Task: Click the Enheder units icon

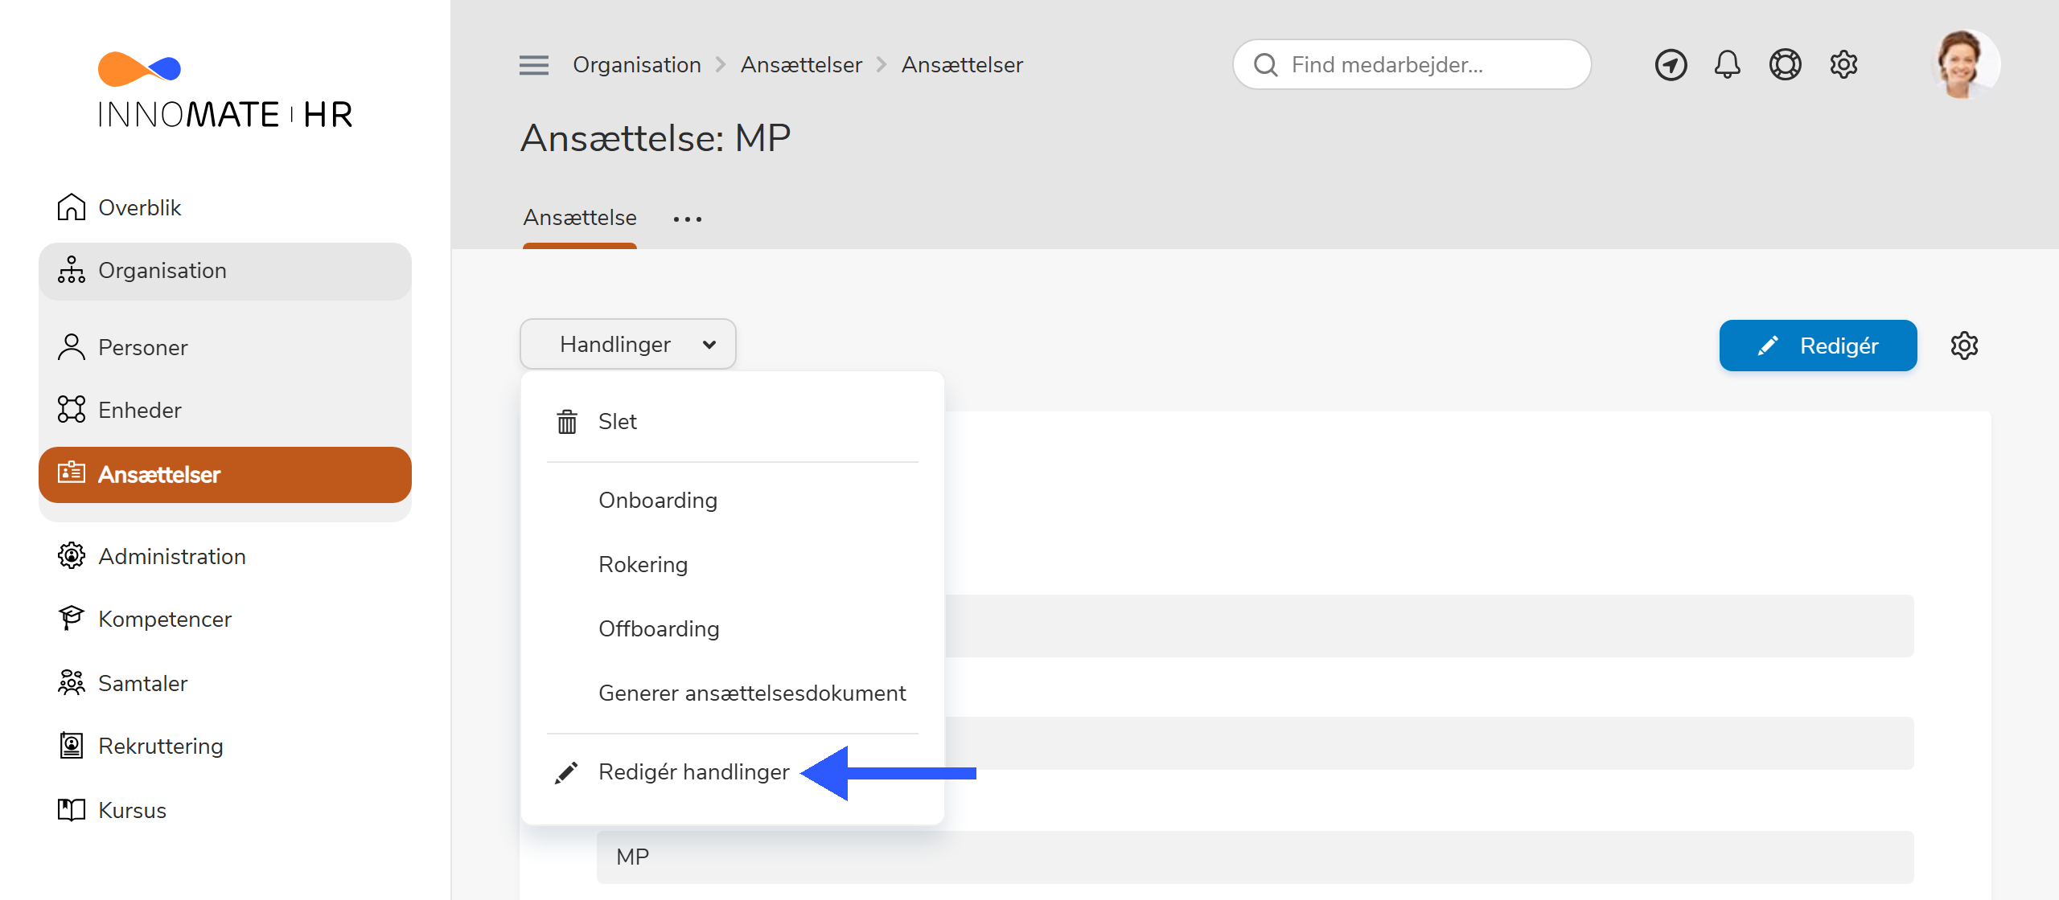Action: [x=72, y=410]
